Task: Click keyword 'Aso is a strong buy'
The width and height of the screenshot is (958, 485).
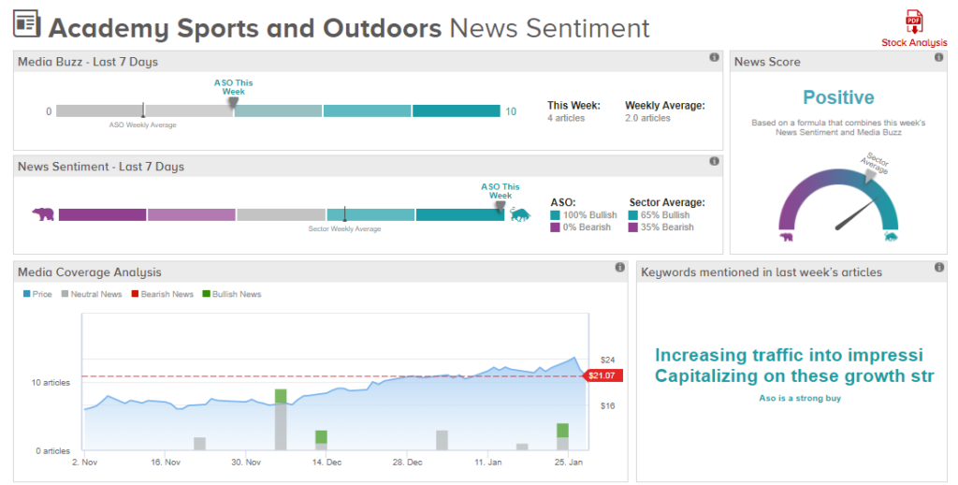Action: tap(800, 398)
